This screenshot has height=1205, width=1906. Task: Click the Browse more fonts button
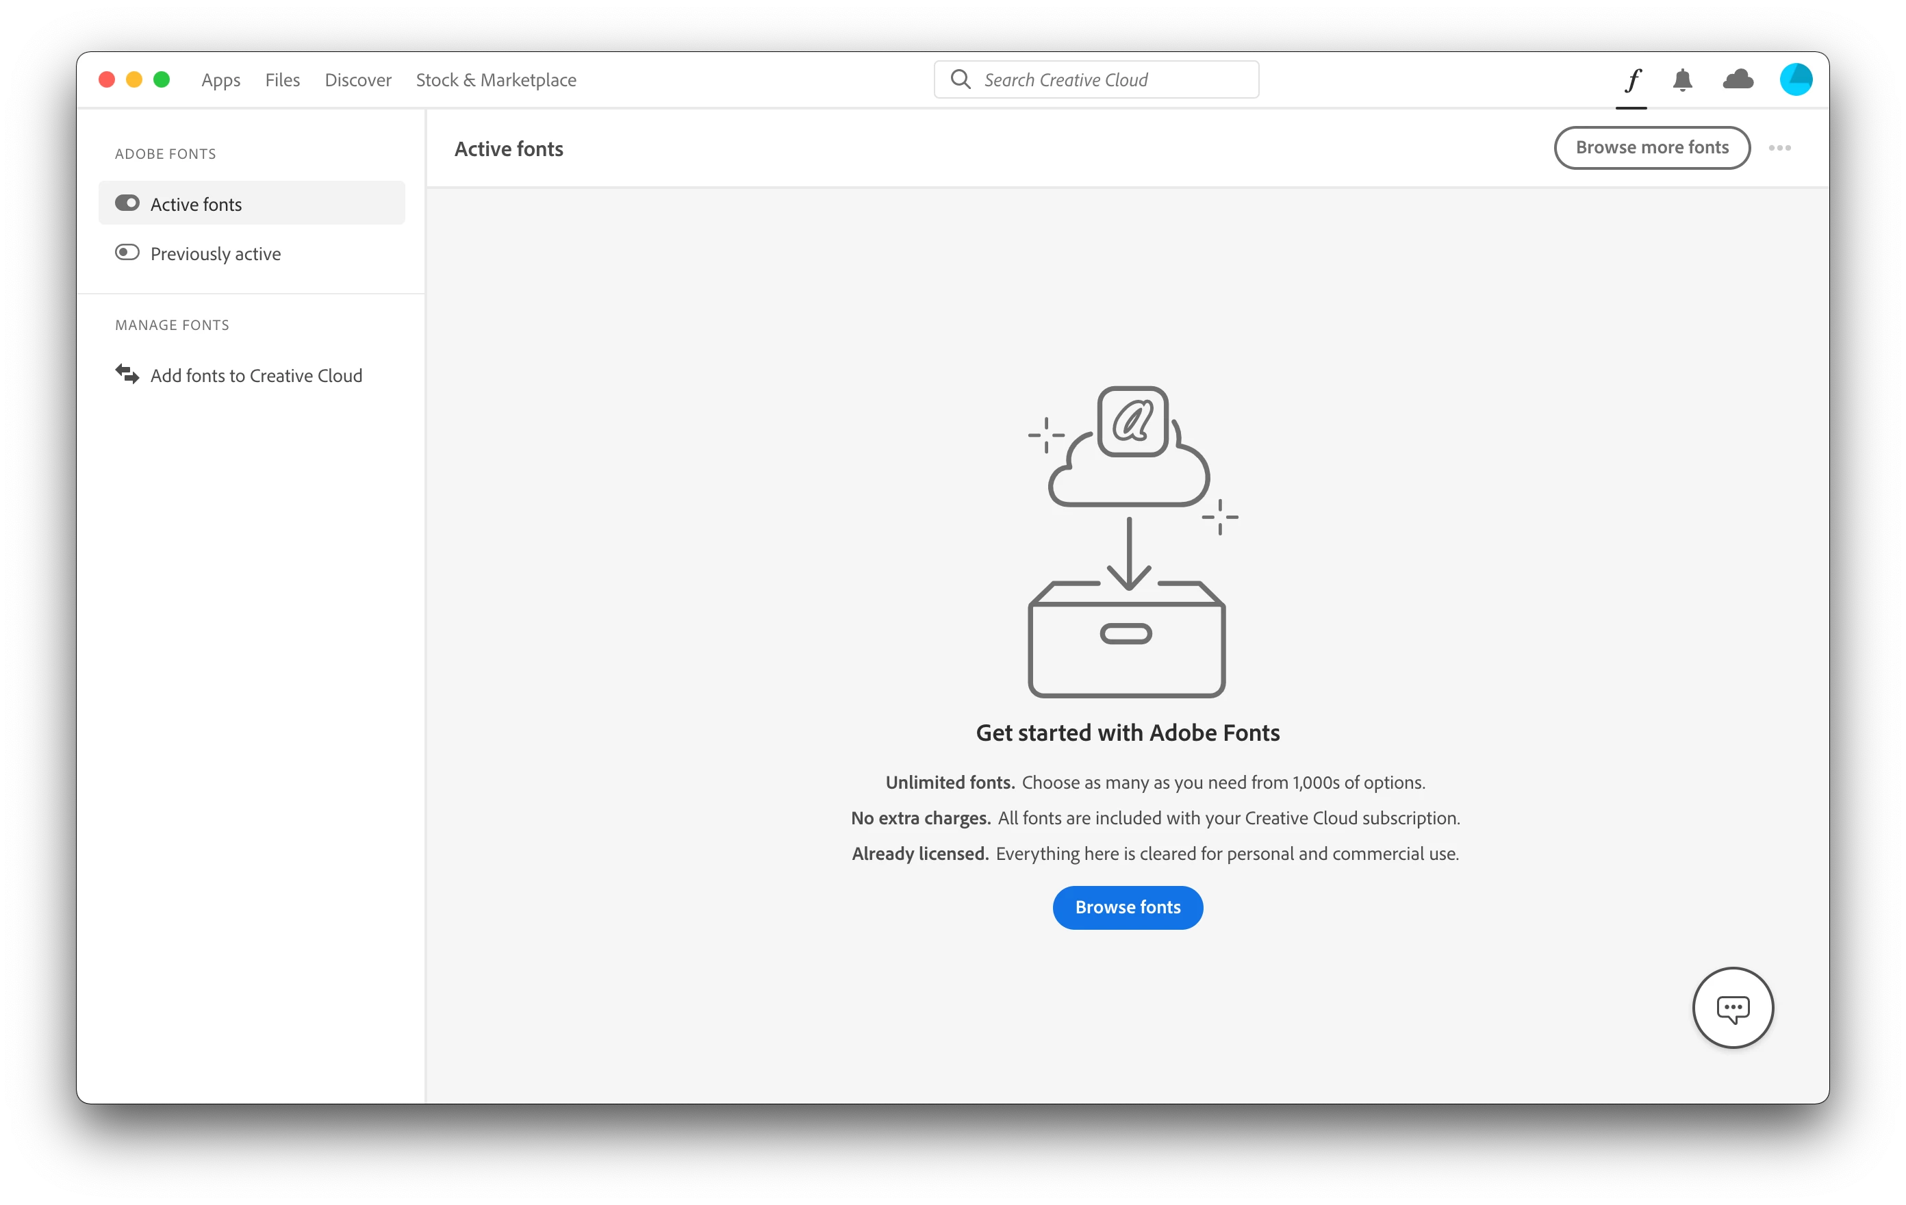point(1651,148)
